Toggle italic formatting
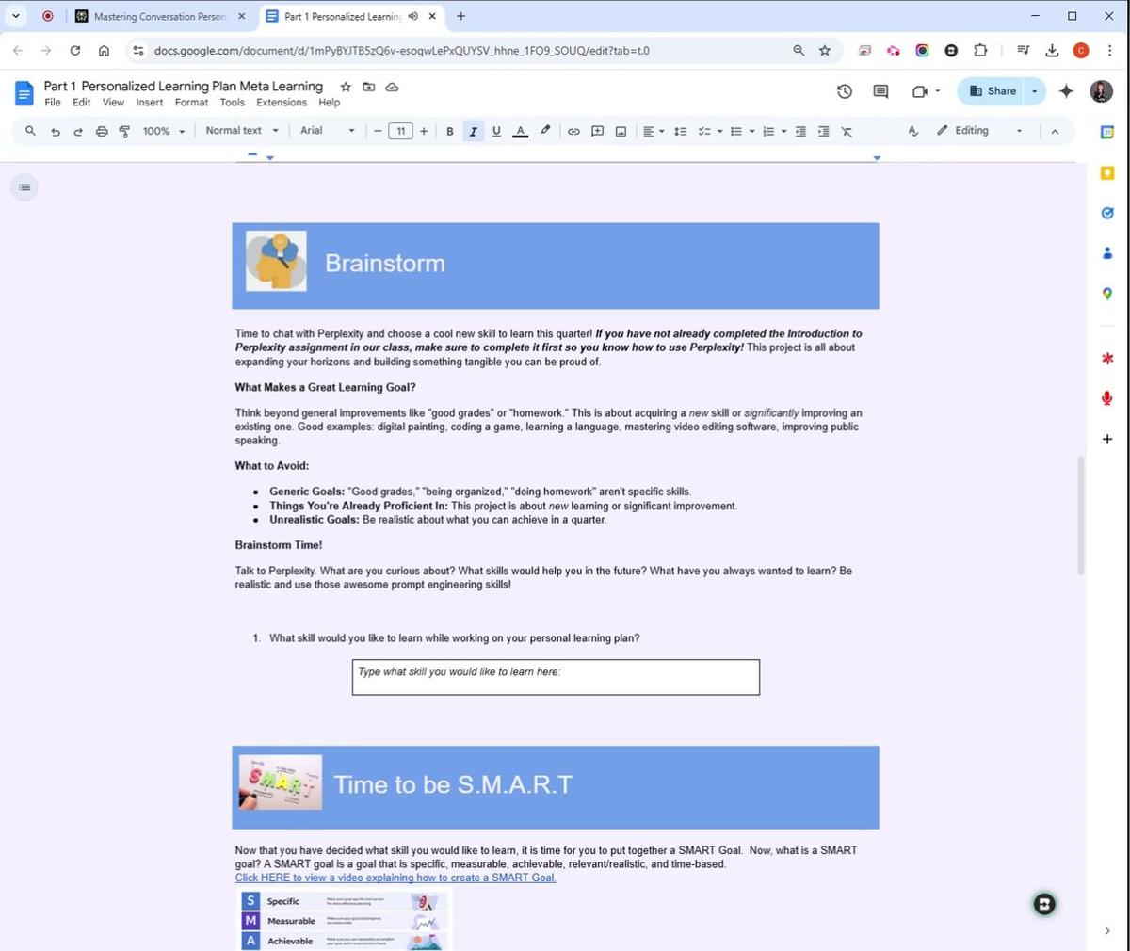The width and height of the screenshot is (1130, 951). [473, 132]
